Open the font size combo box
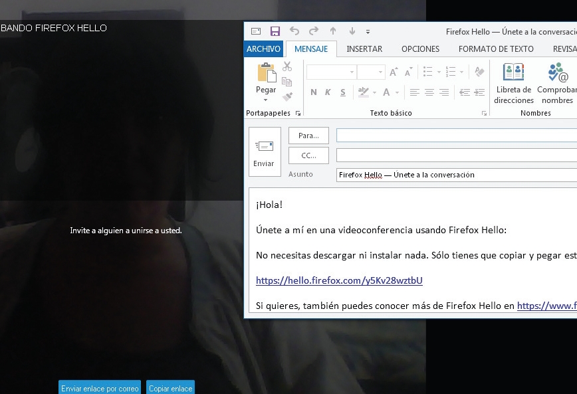 (371, 72)
